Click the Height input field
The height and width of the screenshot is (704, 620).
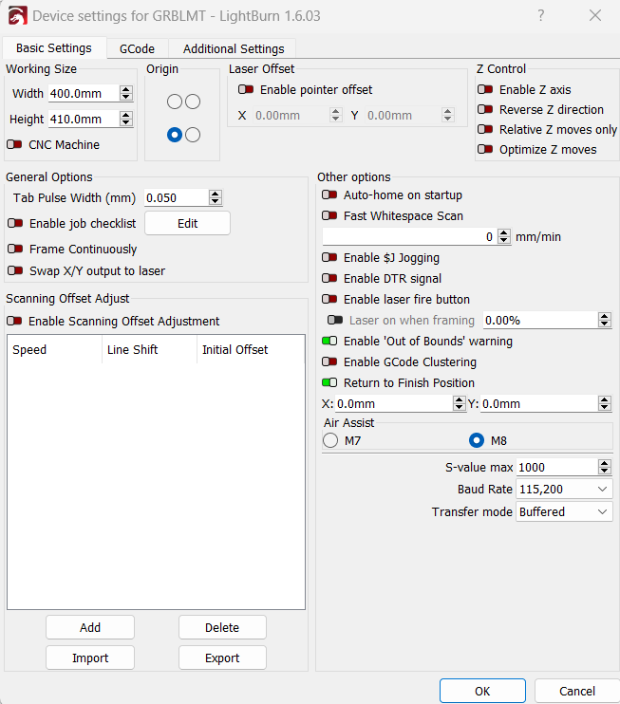click(x=84, y=119)
